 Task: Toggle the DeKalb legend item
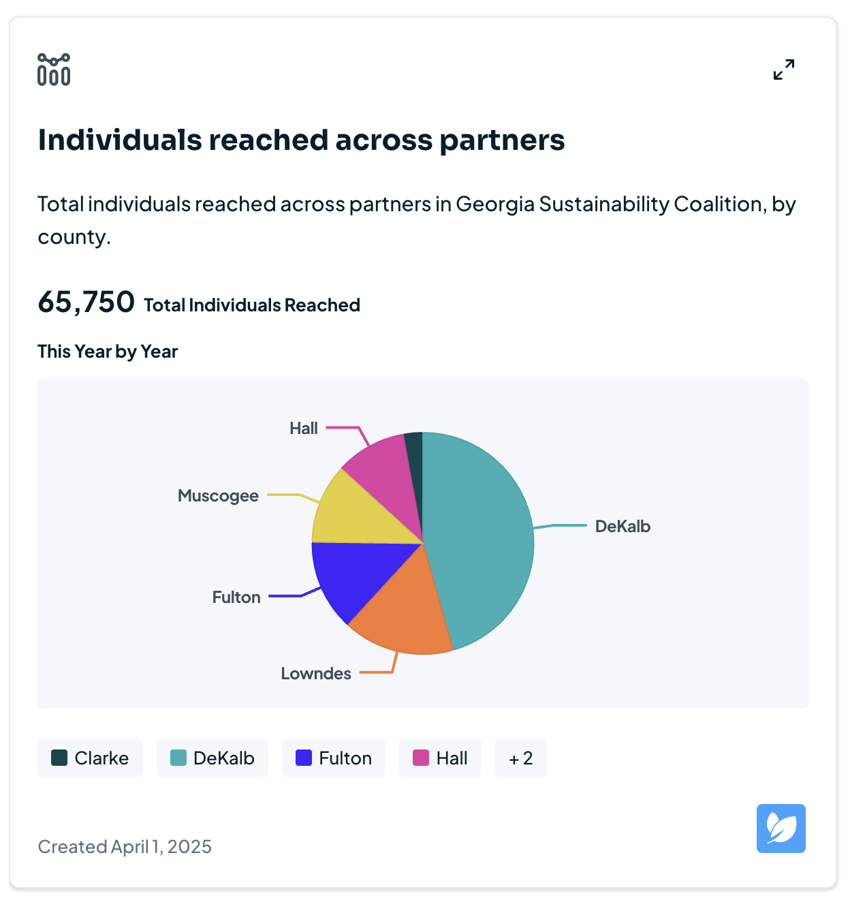point(212,758)
